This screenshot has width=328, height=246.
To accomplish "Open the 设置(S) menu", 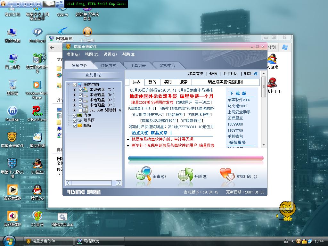I will click(110, 54).
